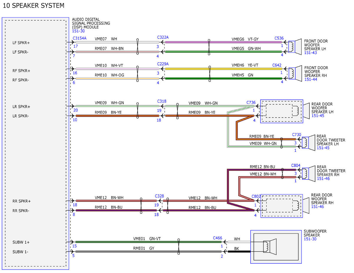Screen dimensions: 354x273
Task: Click connector label C736
Action: [251, 102]
